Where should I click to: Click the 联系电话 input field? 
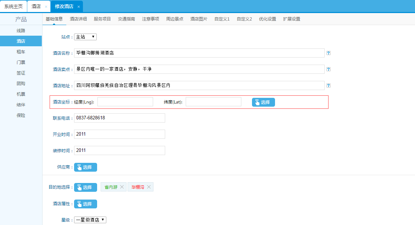pos(119,118)
